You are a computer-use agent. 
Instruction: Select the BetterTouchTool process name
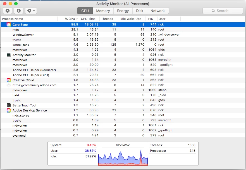tap(24, 105)
